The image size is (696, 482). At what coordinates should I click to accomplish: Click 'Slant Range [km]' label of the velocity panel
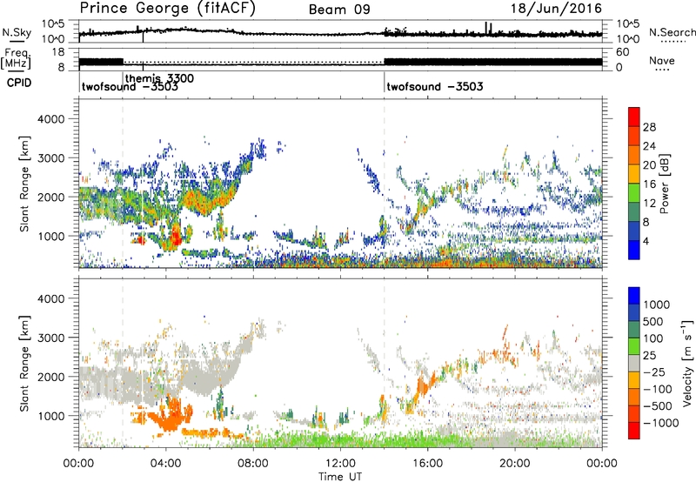[24, 364]
